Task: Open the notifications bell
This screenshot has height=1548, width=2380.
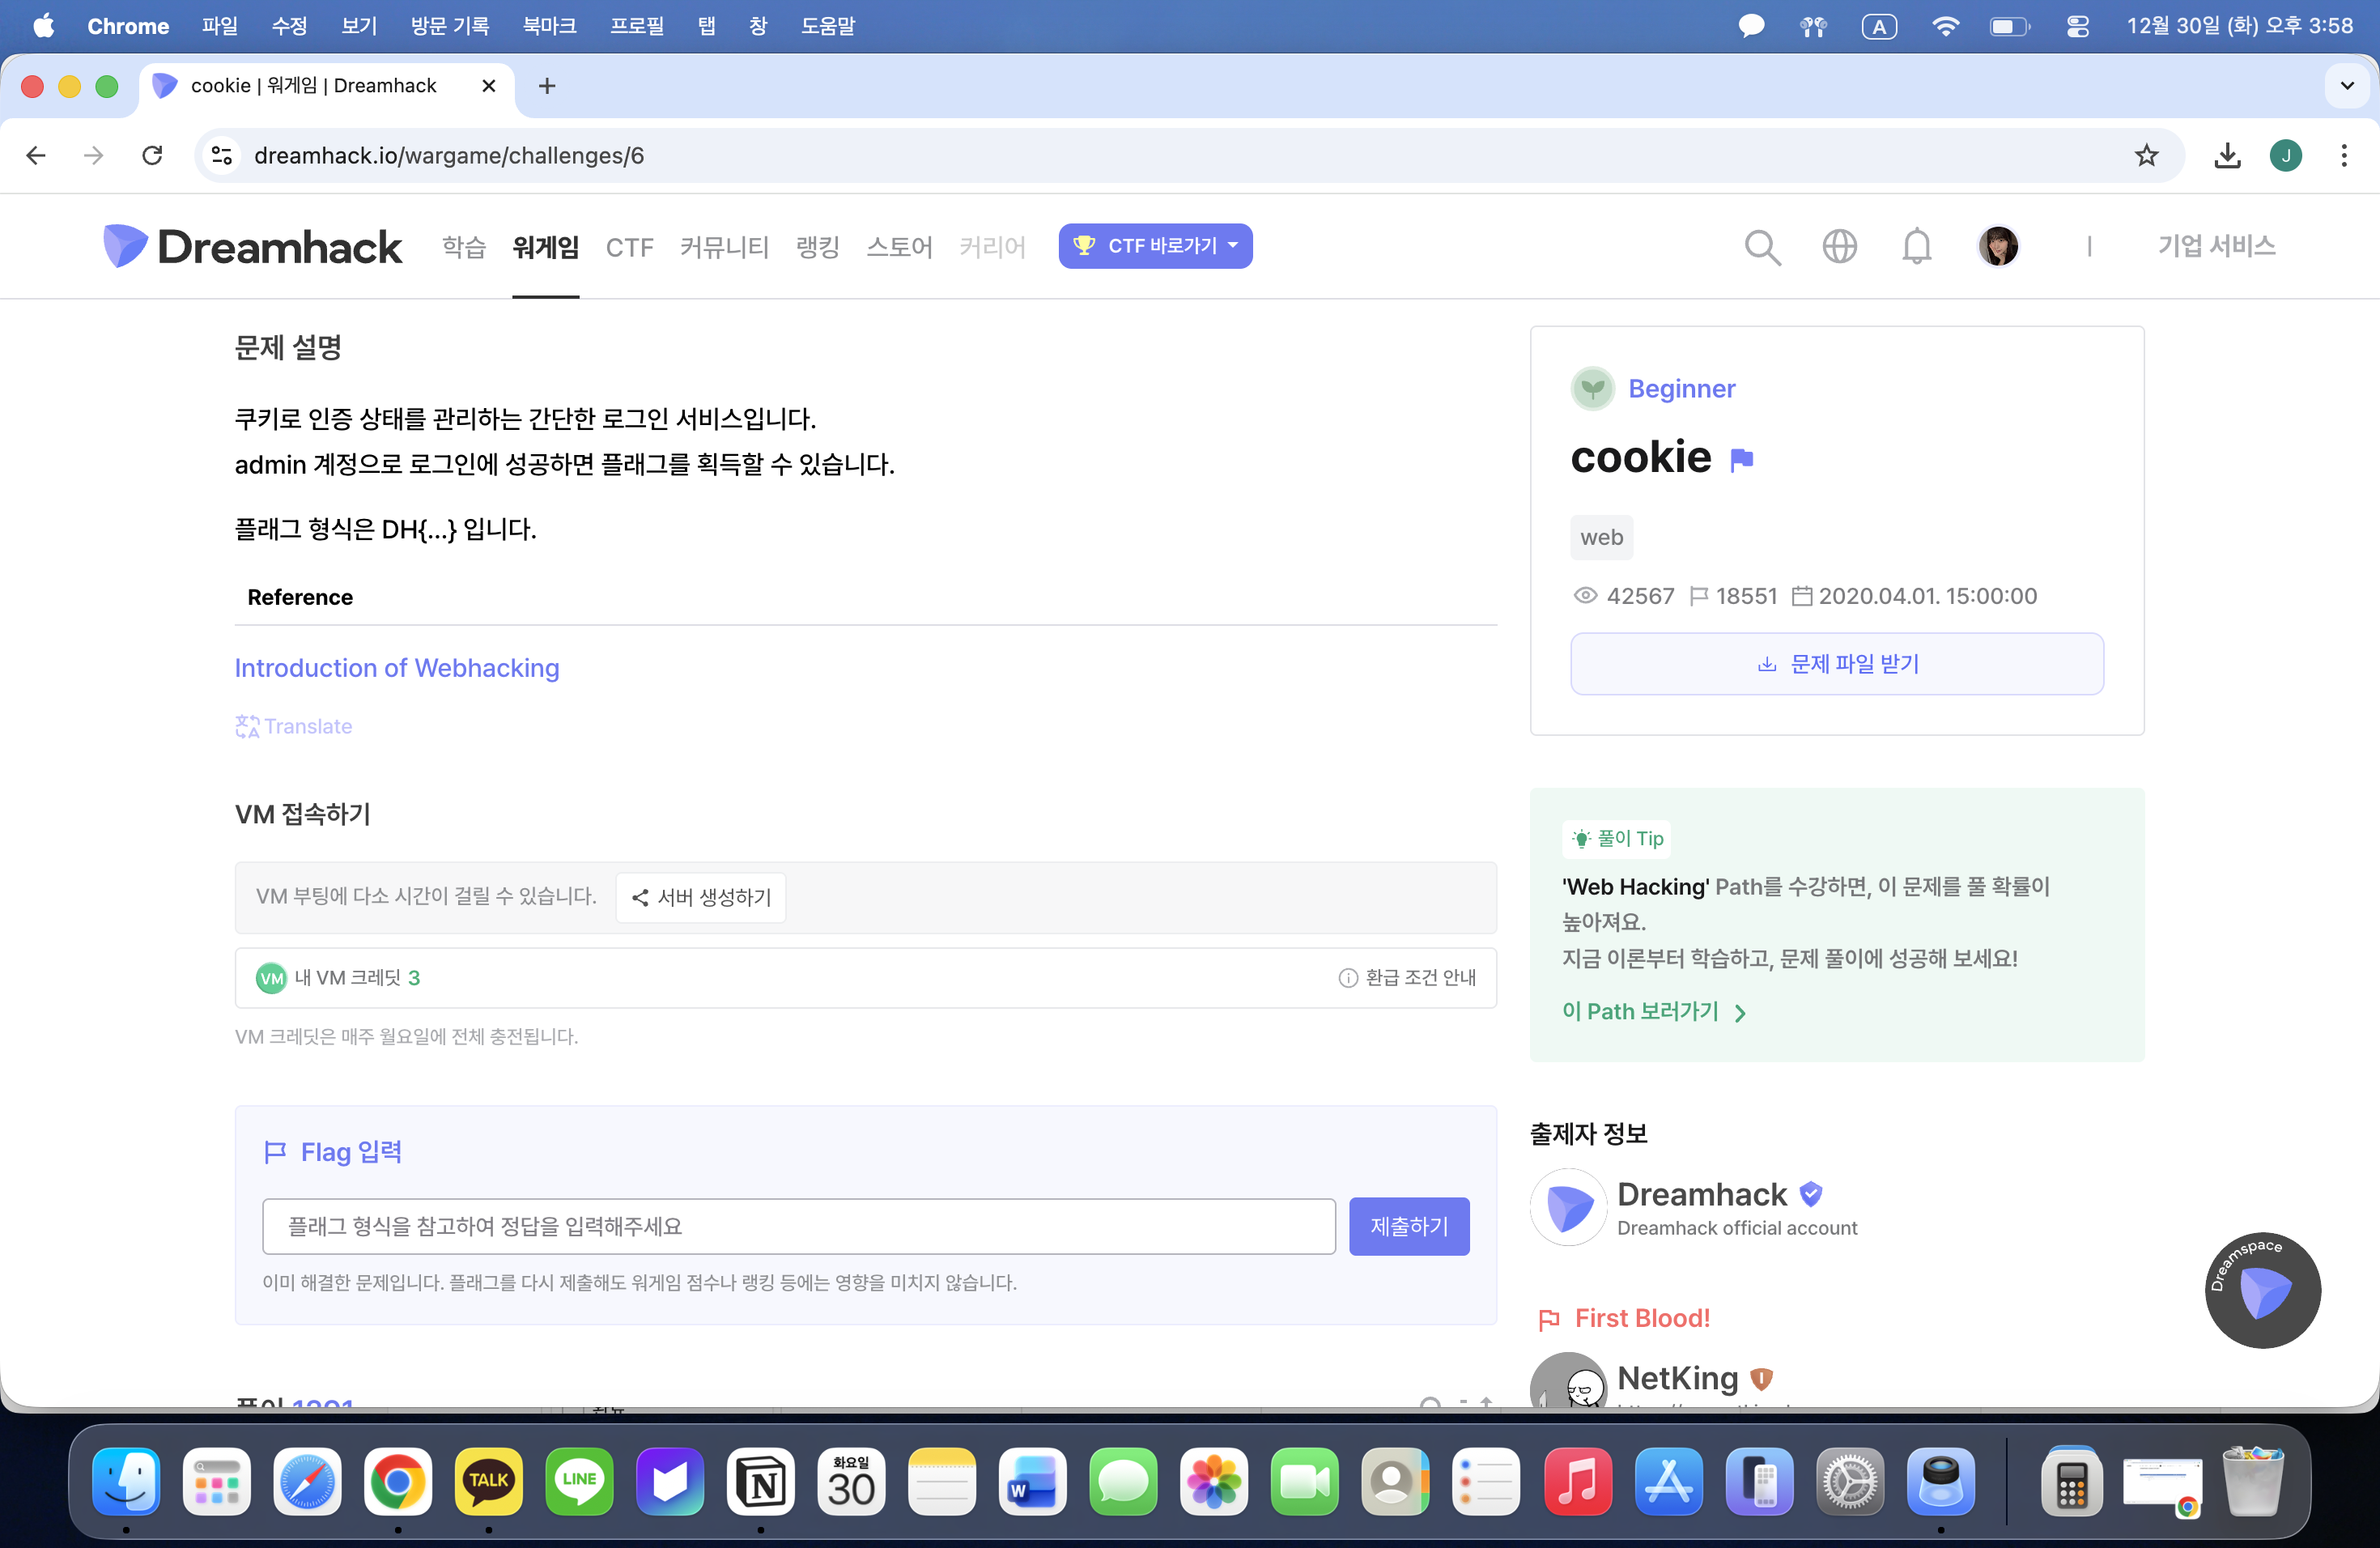Action: 1916,246
